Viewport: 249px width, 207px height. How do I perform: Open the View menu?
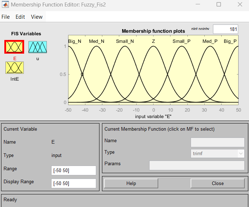[x=37, y=17]
